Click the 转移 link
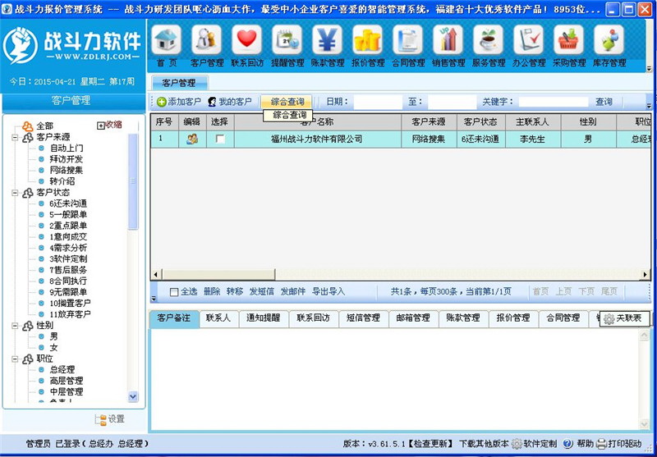657x457 pixels. 235,292
